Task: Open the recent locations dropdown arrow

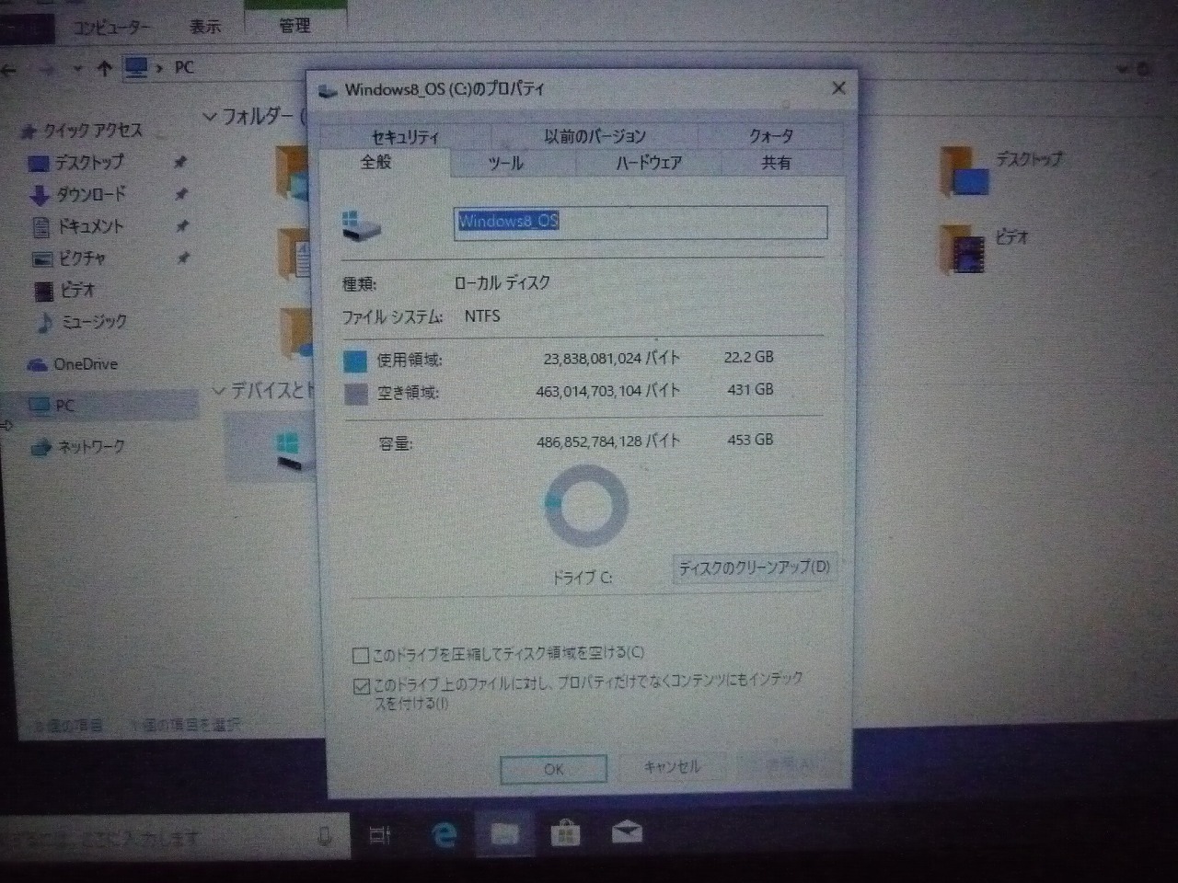Action: [77, 69]
